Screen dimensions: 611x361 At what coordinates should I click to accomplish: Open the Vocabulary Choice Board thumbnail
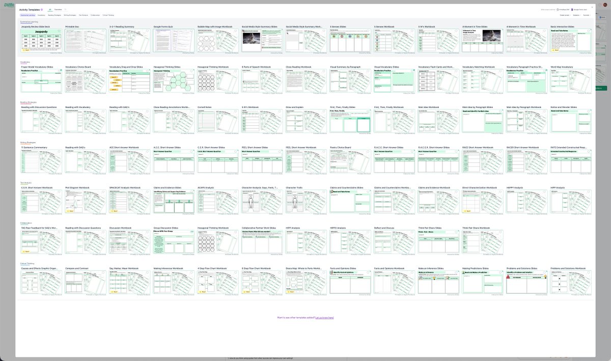click(86, 80)
